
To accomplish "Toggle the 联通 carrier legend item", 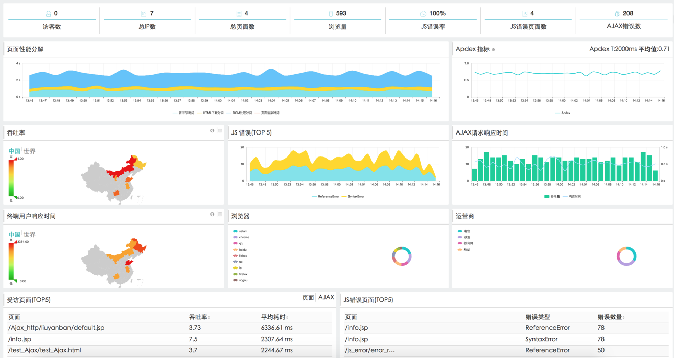I will [x=464, y=237].
